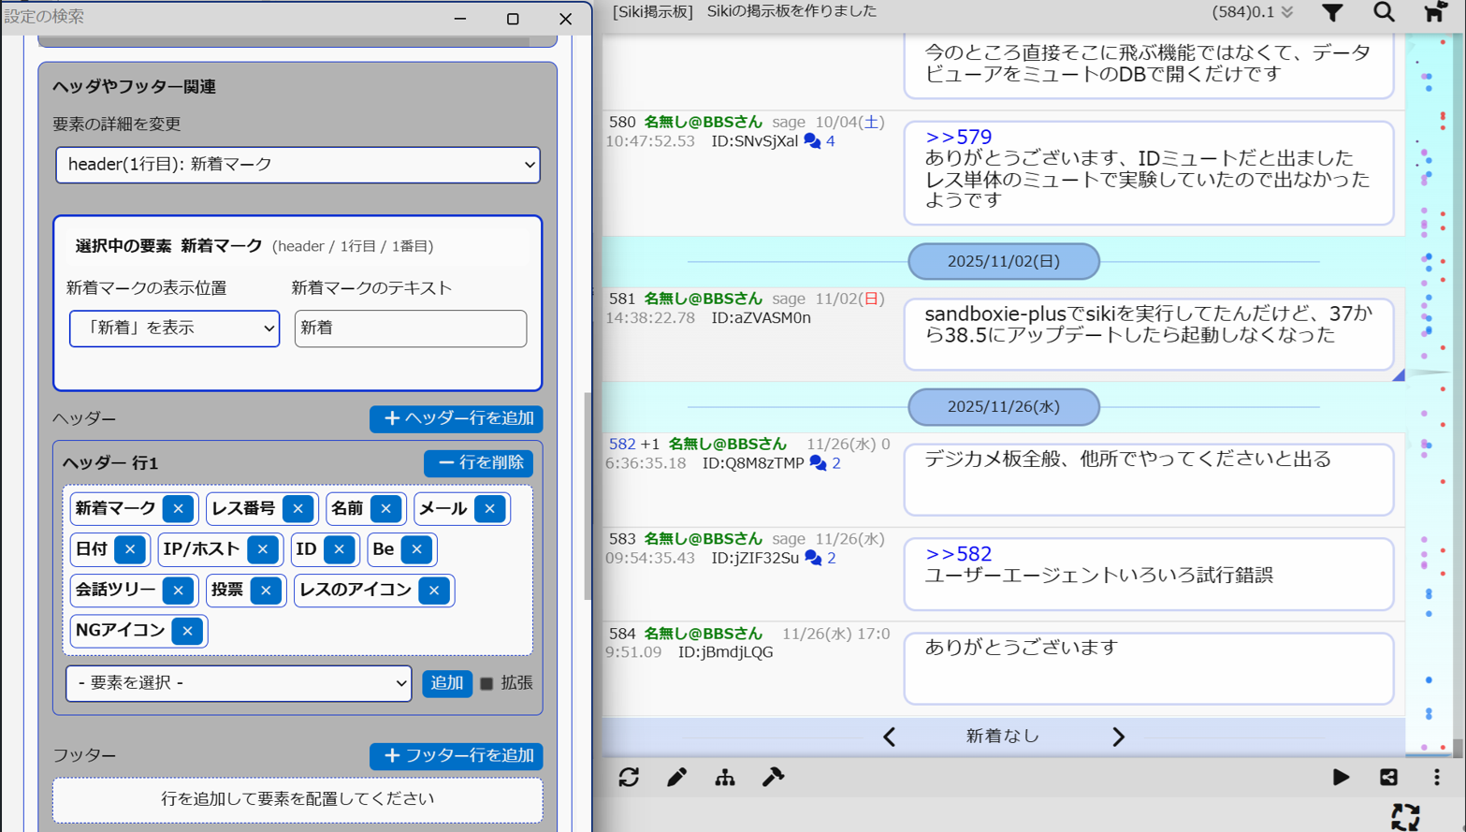Open thread search with magnifier icon
The height and width of the screenshot is (832, 1466).
[1384, 13]
